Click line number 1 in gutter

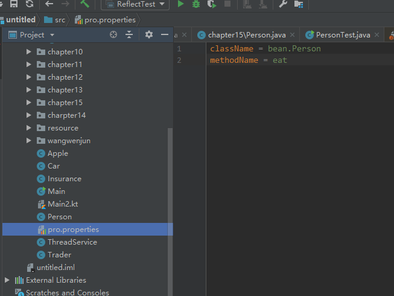click(x=179, y=48)
